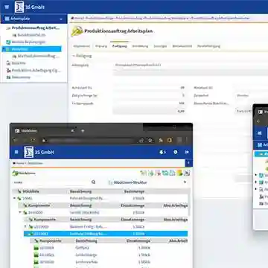Click the yellow note icon in Stücklisten toolbar

pos(179,173)
